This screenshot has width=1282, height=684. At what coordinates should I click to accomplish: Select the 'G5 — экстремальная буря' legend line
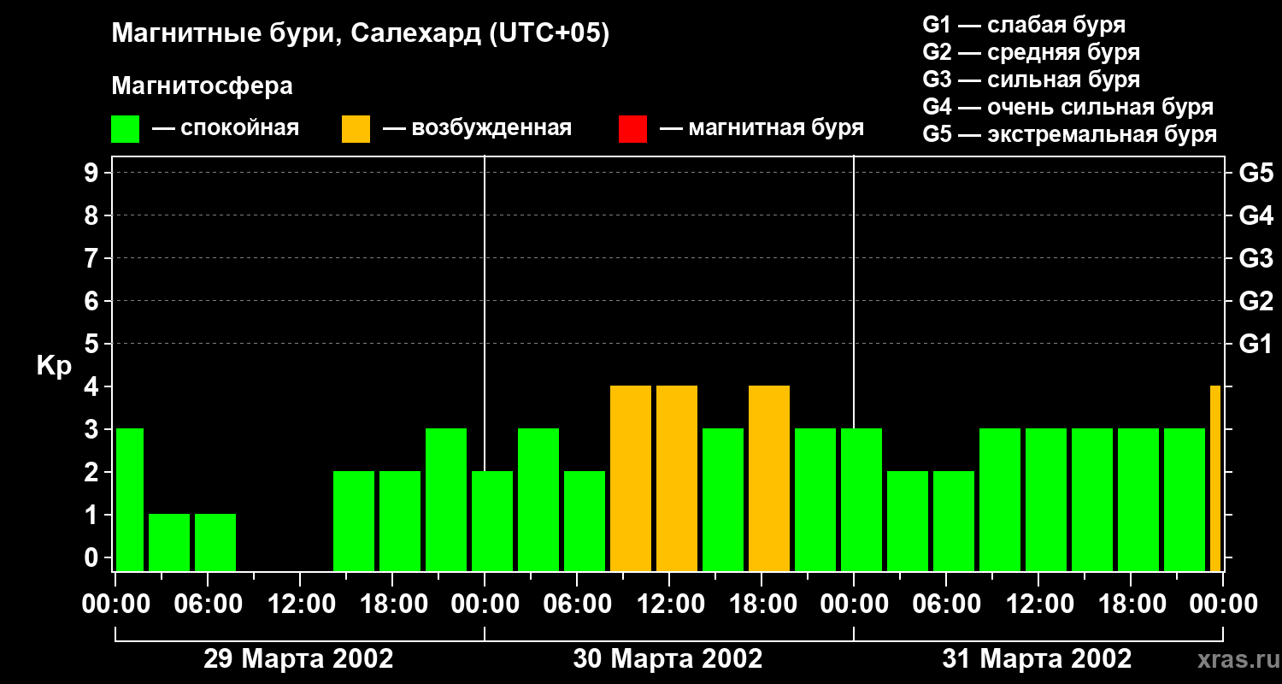(x=1069, y=135)
